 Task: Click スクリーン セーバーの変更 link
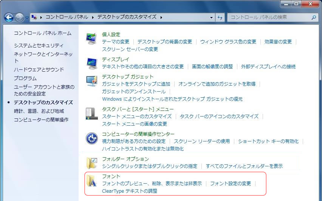pos(130,49)
